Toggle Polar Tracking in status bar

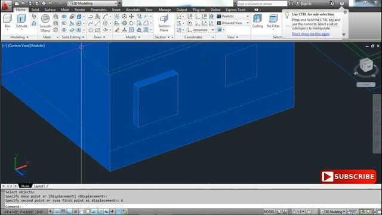pyautogui.click(x=75, y=212)
